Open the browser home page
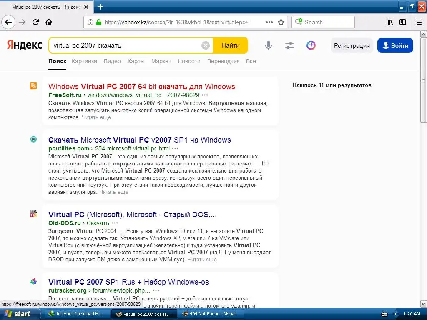Screen dimensions: 427x320 (x=49, y=22)
